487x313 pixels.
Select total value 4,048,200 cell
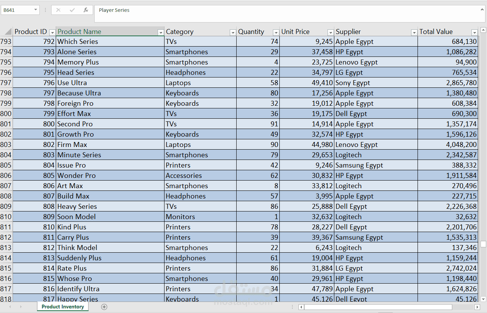coord(448,145)
